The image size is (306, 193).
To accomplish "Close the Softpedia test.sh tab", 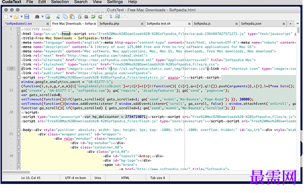I will [189, 24].
